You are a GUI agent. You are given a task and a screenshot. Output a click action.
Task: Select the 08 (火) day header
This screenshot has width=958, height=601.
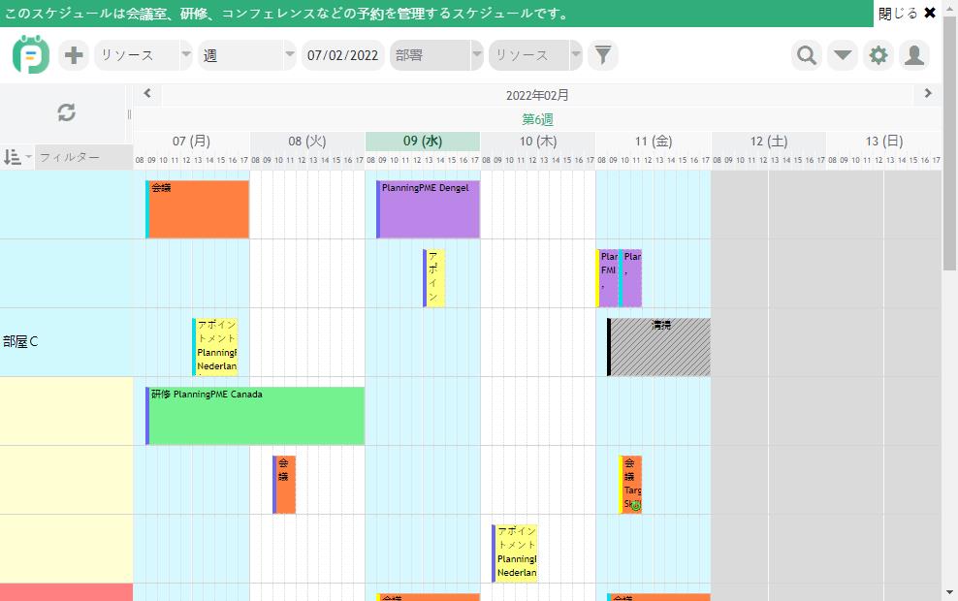307,142
